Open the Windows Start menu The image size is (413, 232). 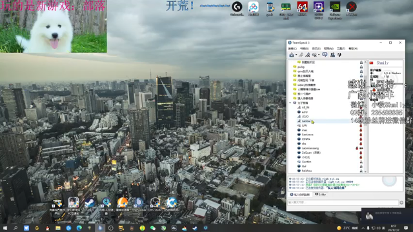(5, 227)
